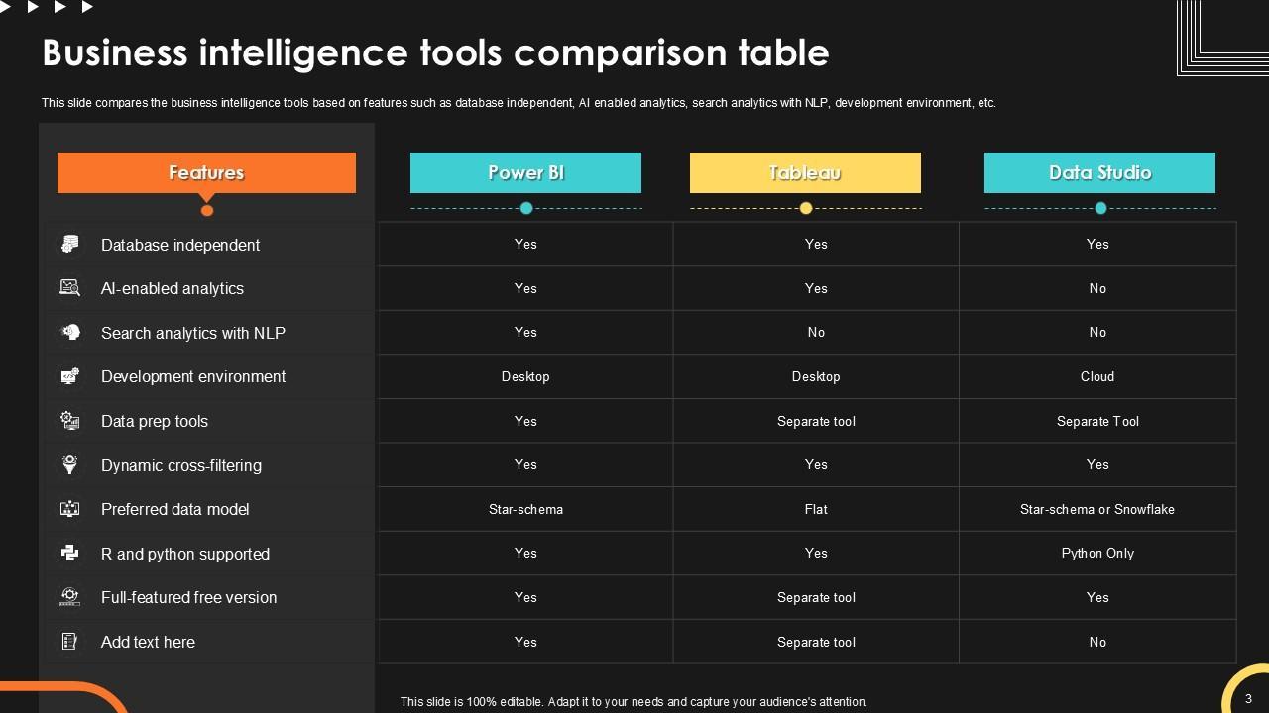Select the Star-schema or Snowflake cell
This screenshot has width=1269, height=713.
(x=1096, y=509)
